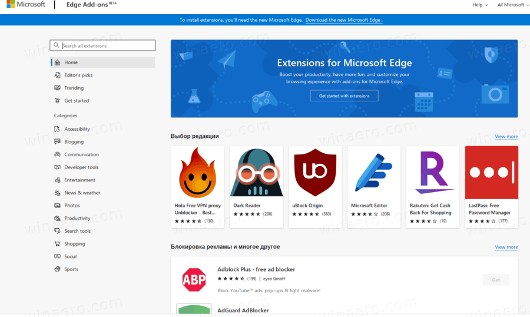530x317 pixels.
Task: Click the Shopping cart icon
Action: 58,243
